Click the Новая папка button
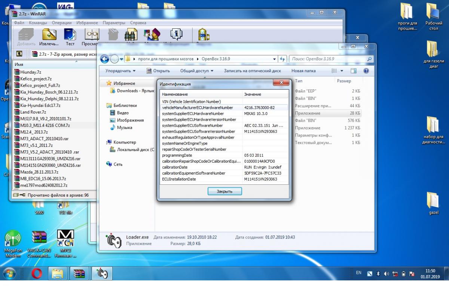 [303, 71]
